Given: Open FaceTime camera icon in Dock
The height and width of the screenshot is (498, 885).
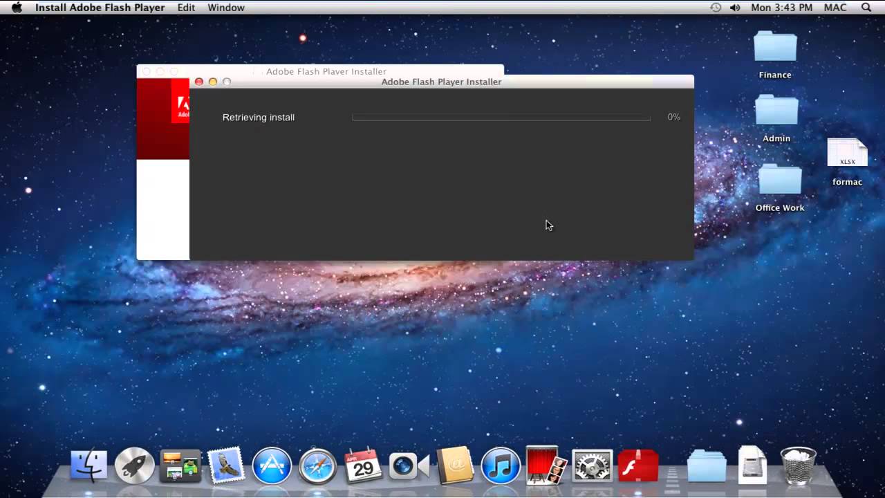Looking at the screenshot, I should [409, 465].
